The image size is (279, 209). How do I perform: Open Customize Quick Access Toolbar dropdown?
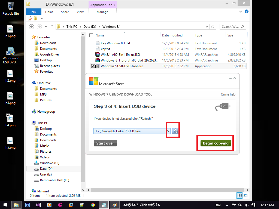coord(42,19)
